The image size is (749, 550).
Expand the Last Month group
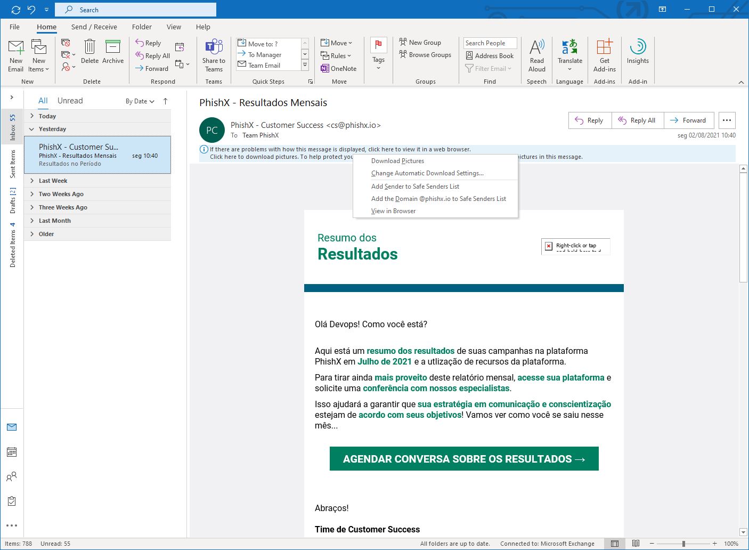(32, 221)
